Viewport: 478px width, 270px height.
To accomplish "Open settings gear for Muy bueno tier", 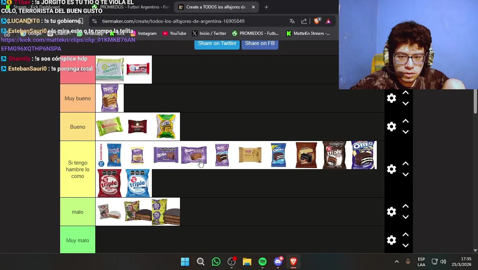I will point(391,98).
